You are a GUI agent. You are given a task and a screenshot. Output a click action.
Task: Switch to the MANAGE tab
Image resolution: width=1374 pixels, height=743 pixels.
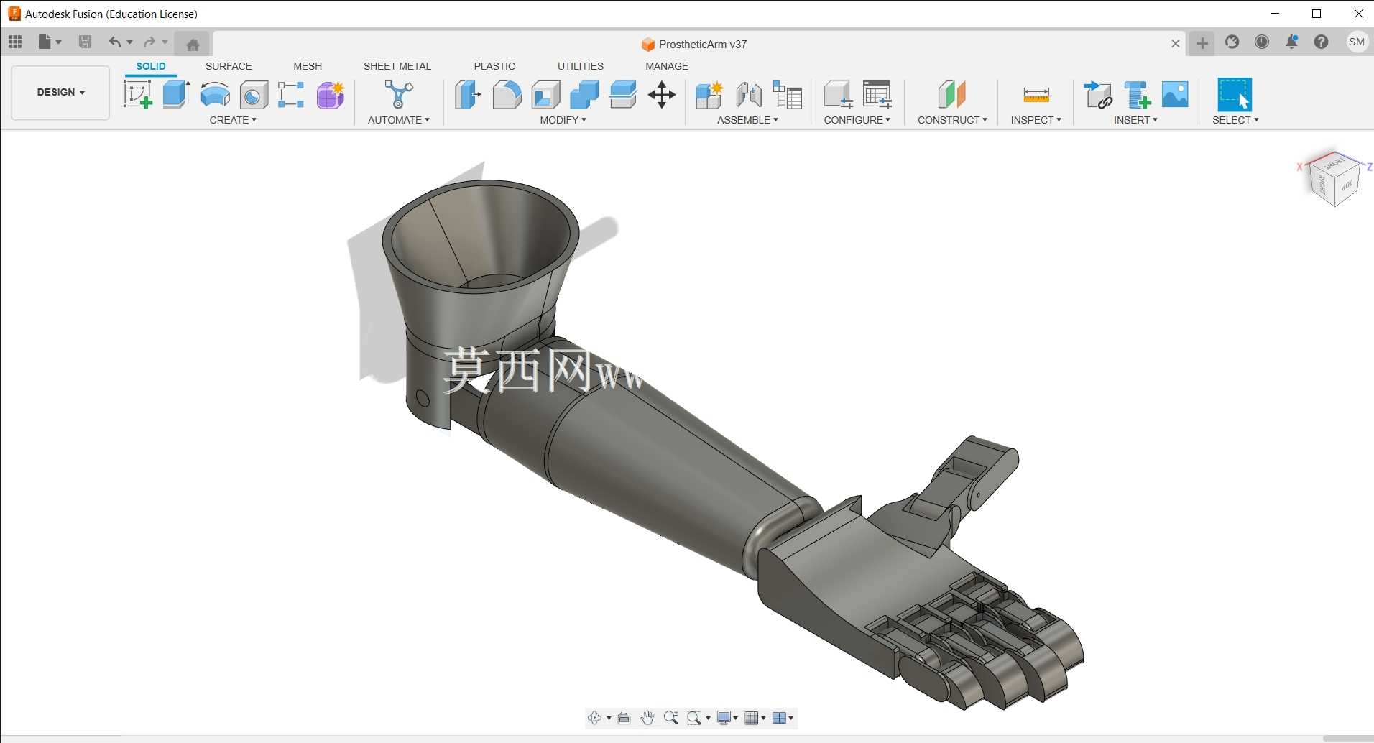click(667, 66)
